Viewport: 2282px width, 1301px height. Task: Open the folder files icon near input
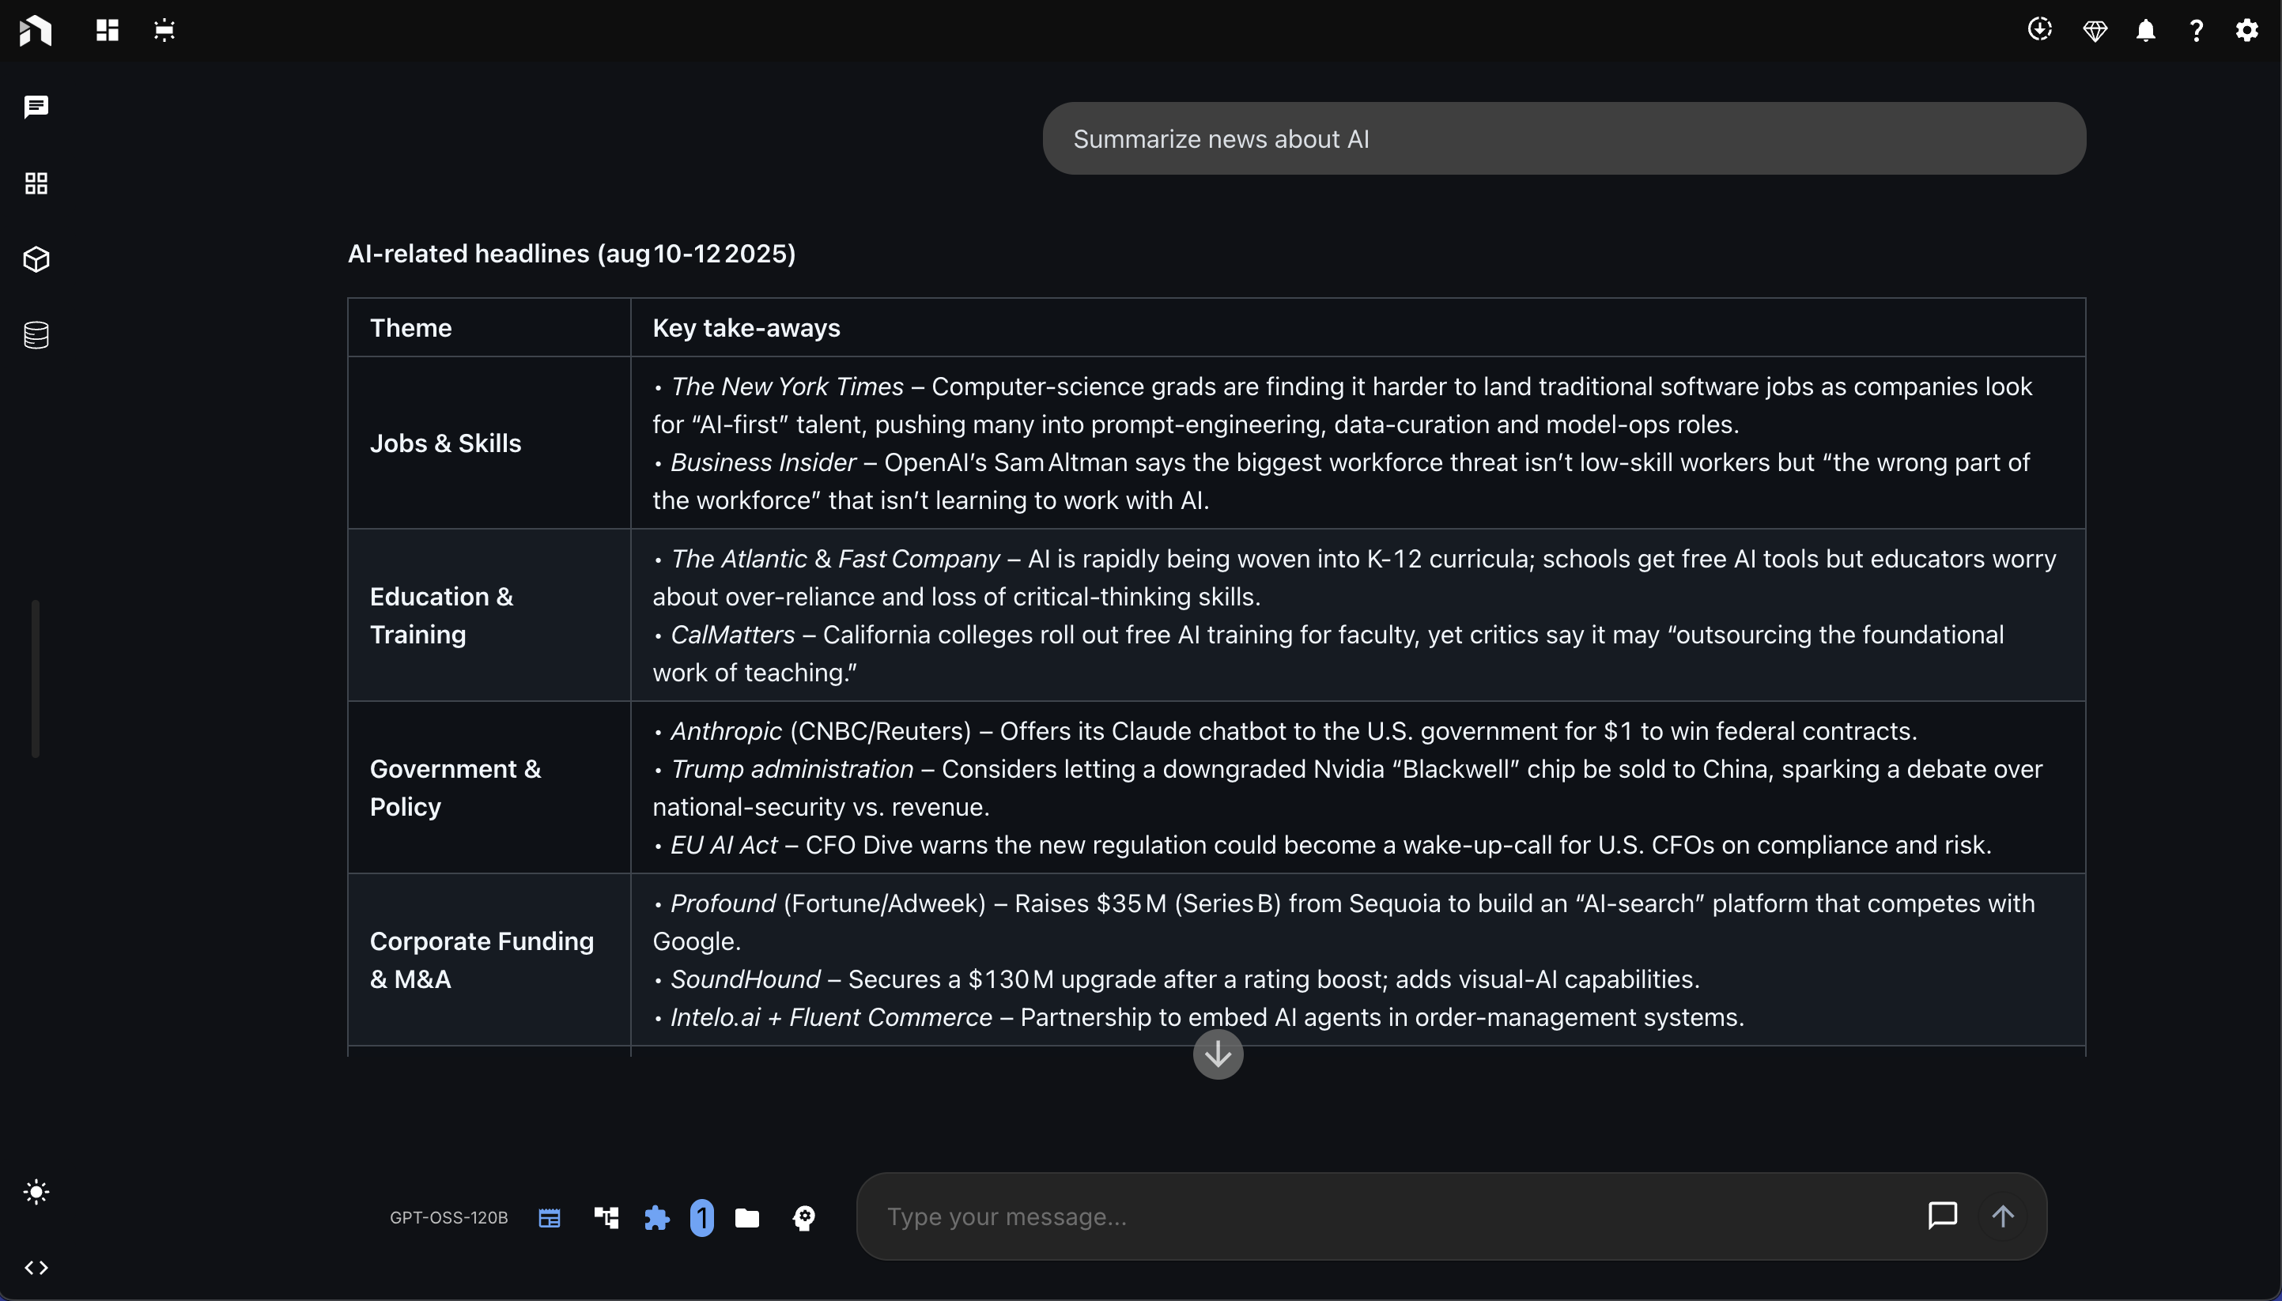click(x=747, y=1218)
